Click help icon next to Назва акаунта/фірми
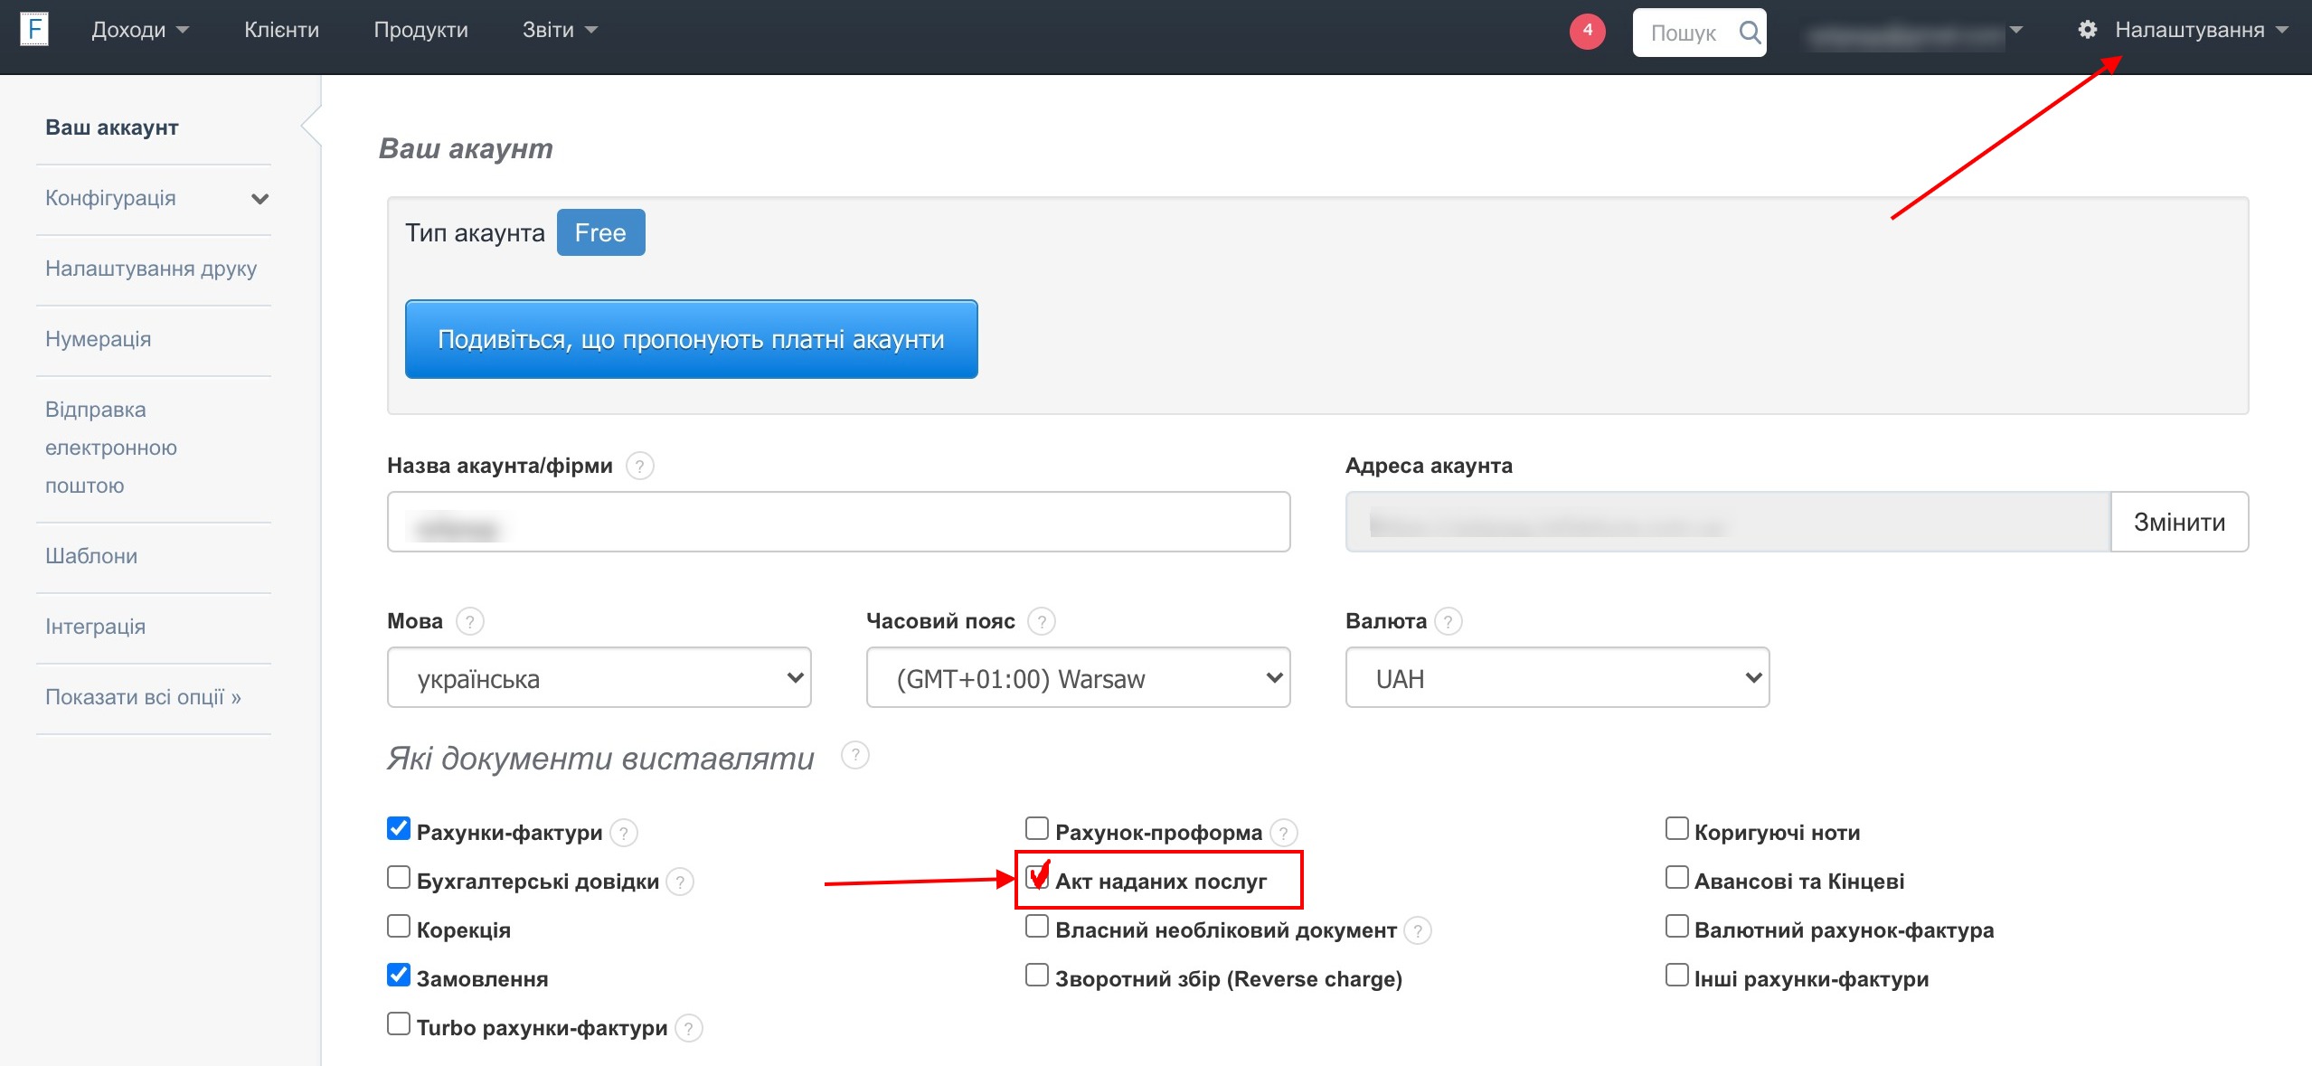 (639, 466)
